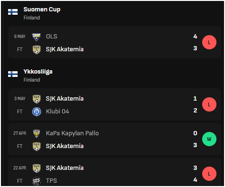Click the TPS team crest

tap(37, 181)
